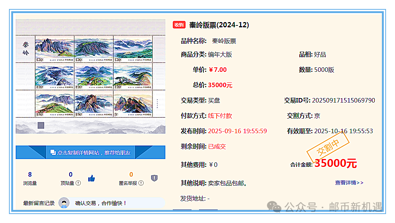Click the copy icon in blue banner

pos(53,152)
